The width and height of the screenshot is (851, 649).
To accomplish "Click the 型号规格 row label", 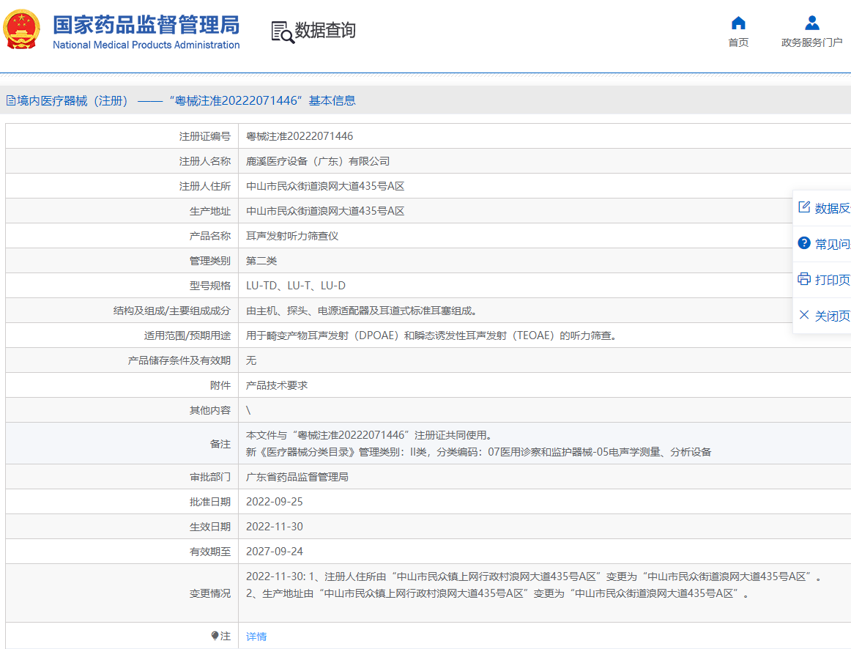I will point(209,286).
